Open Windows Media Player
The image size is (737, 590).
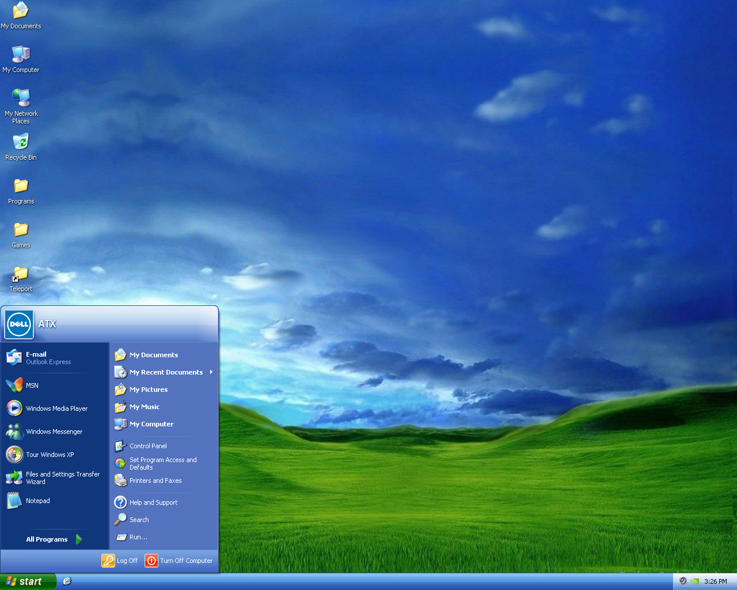55,409
